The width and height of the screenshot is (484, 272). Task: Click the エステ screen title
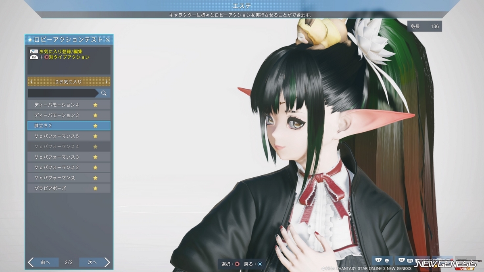pos(242,6)
